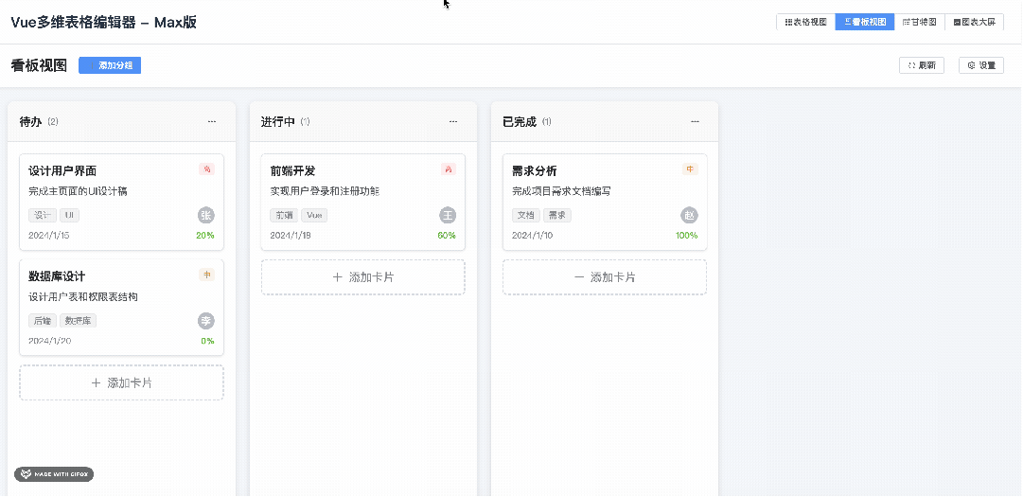Click the 文档 tag
The width and height of the screenshot is (1023, 497).
(526, 215)
